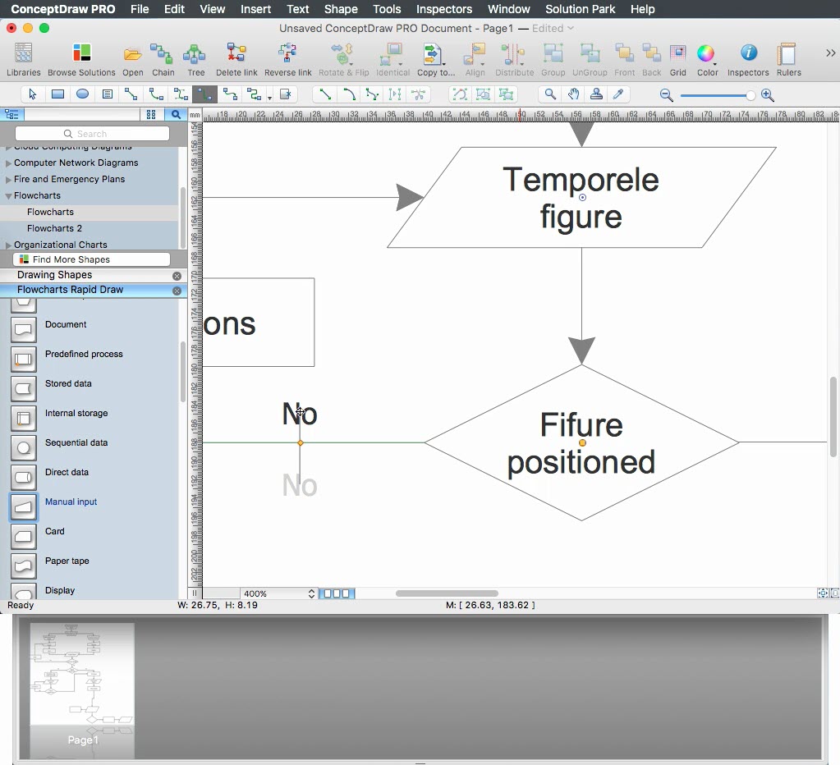The image size is (840, 765).
Task: Click the horizontal canvas scrollbar
Action: click(447, 593)
